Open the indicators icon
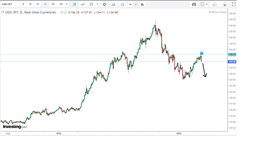 coord(113,4)
